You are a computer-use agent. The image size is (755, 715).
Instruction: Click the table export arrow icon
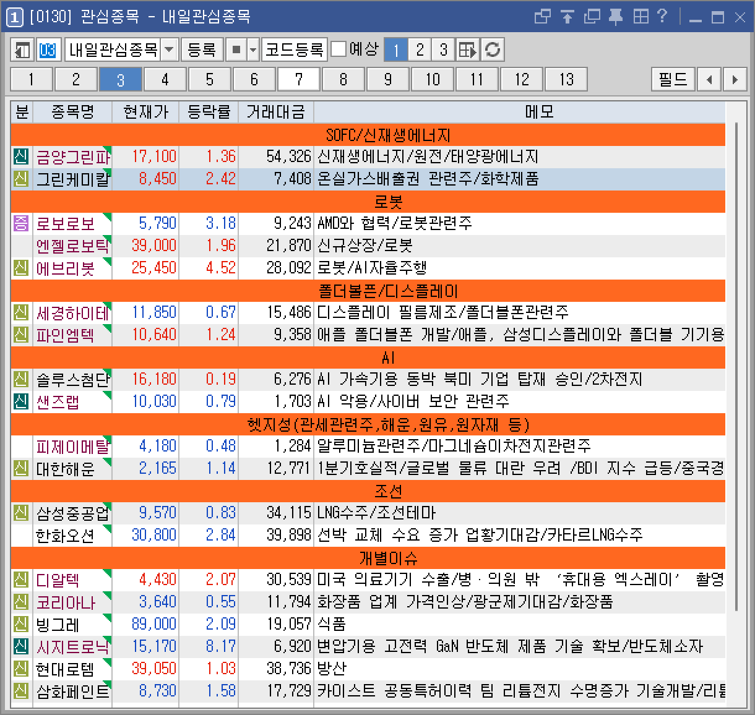(468, 49)
